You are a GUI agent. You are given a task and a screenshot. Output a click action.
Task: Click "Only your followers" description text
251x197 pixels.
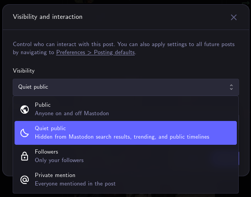[59, 160]
